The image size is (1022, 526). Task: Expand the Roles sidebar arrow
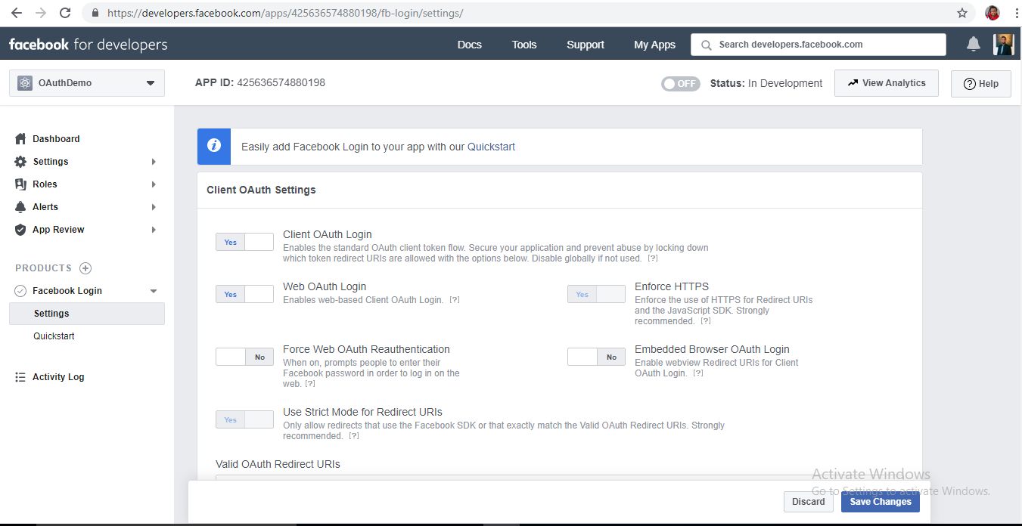coord(154,184)
